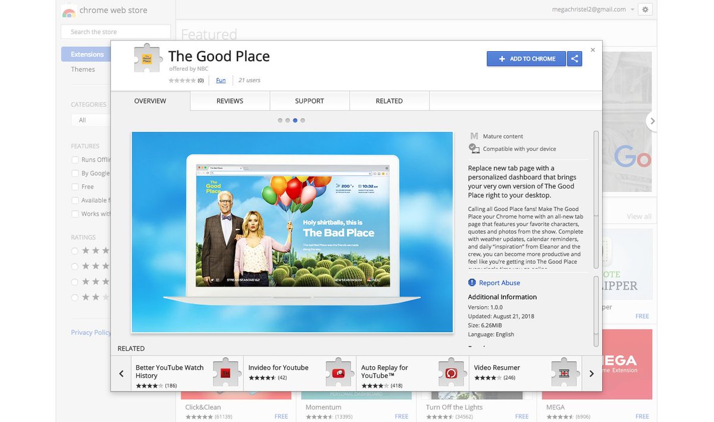
Task: Select the third star rating radio
Action: (75, 282)
